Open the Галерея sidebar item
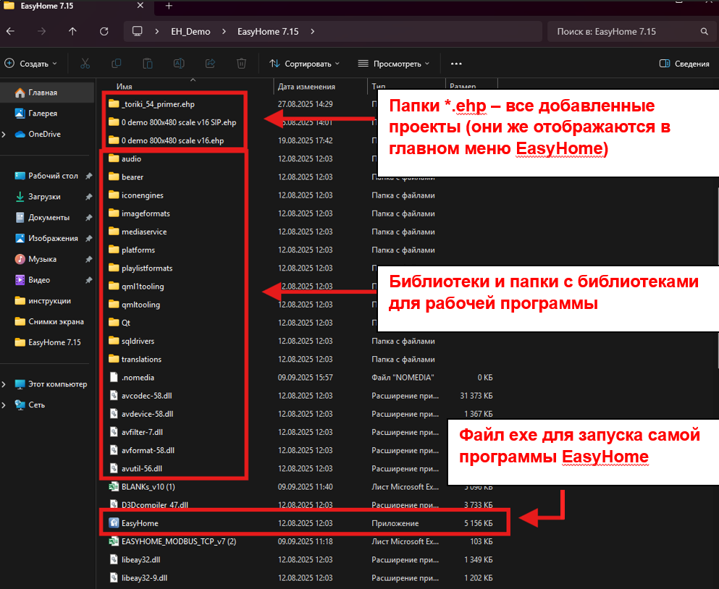The image size is (719, 589). click(x=42, y=114)
